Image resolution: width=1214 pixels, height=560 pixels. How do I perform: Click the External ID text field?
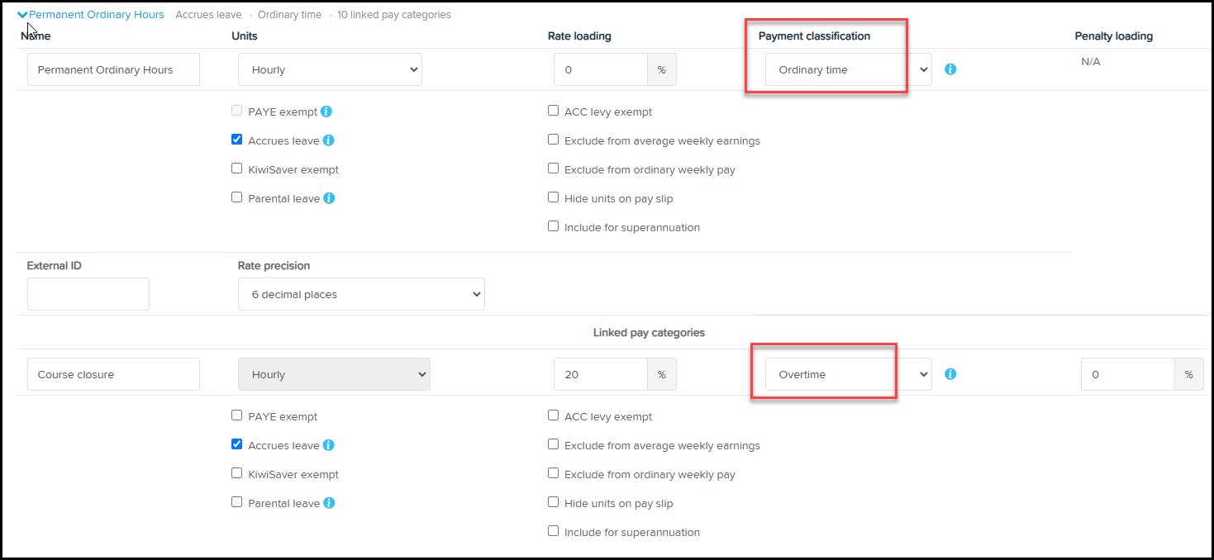coord(88,294)
